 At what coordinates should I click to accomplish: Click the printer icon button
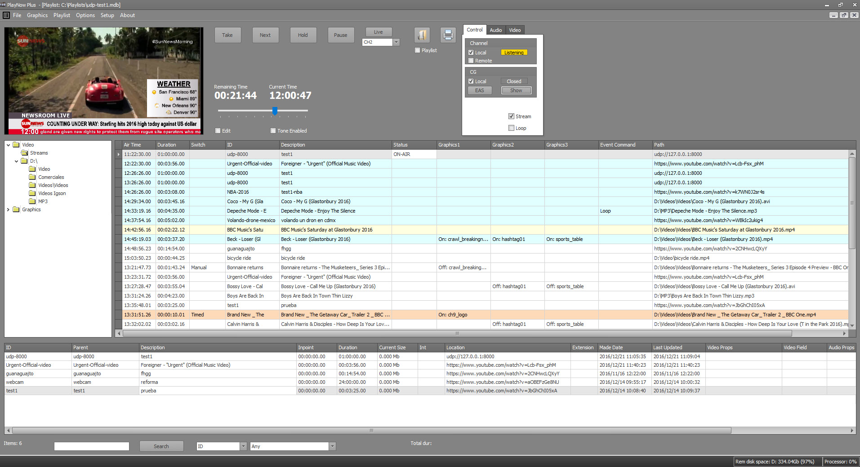click(448, 35)
